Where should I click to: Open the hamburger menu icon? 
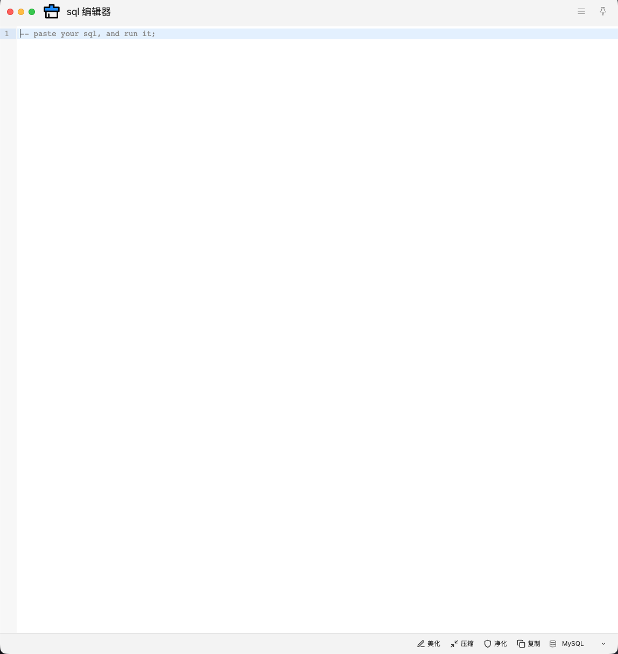pos(581,11)
